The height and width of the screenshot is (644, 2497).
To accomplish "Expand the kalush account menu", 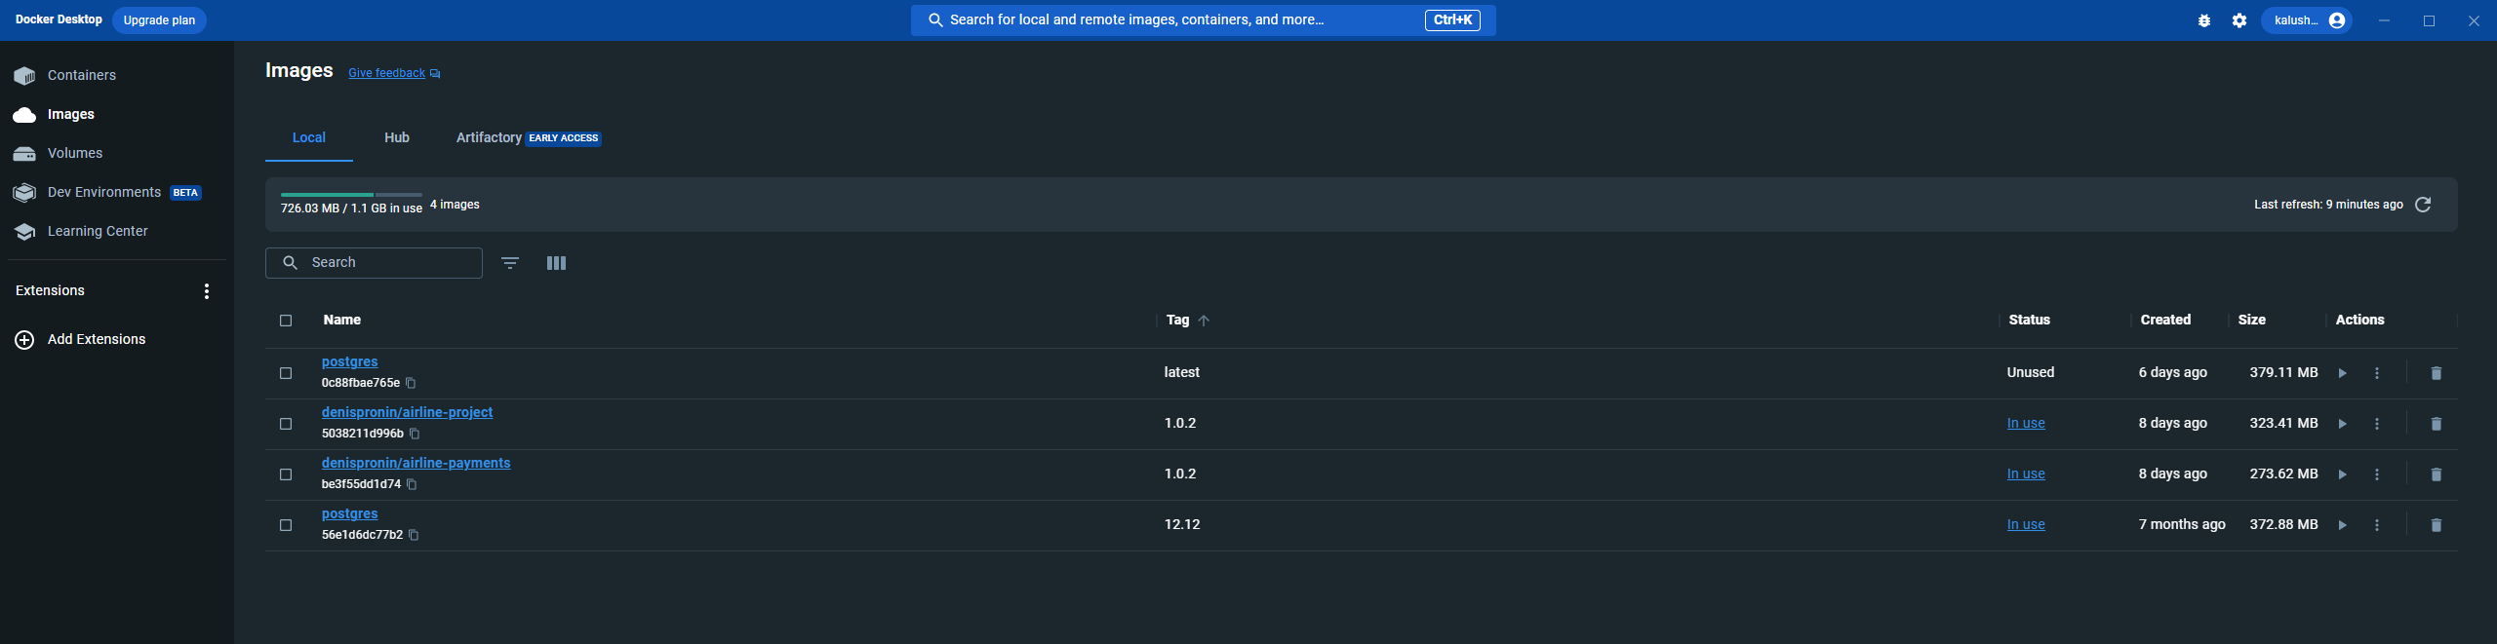I will (2307, 20).
